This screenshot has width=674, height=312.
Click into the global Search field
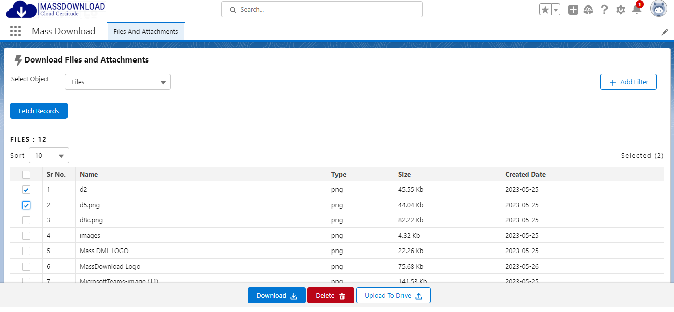pos(321,10)
